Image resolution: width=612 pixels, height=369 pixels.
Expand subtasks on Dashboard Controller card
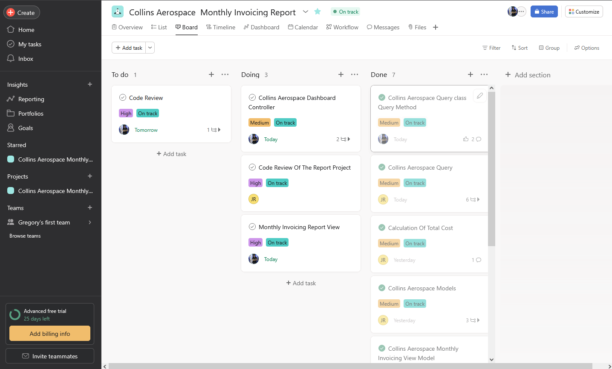click(343, 139)
